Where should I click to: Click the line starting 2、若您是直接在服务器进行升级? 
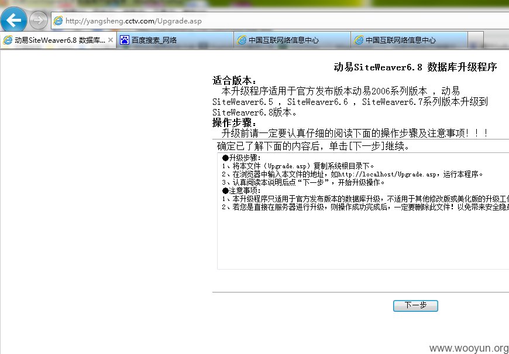366,207
